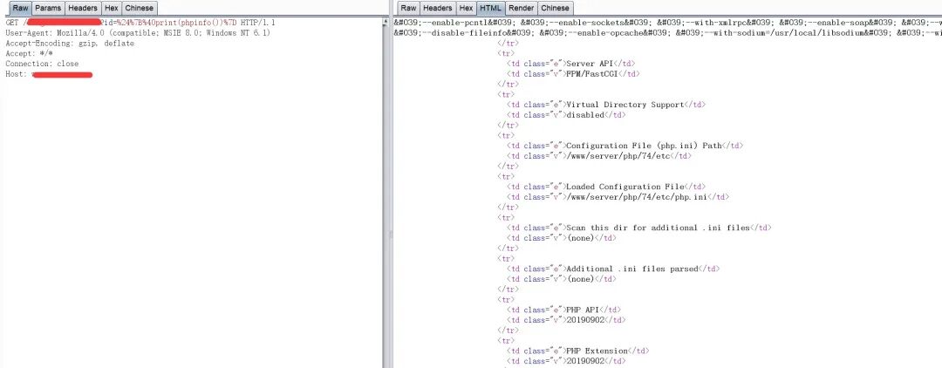Click the Connection: close header line
The height and width of the screenshot is (368, 942).
(x=42, y=64)
